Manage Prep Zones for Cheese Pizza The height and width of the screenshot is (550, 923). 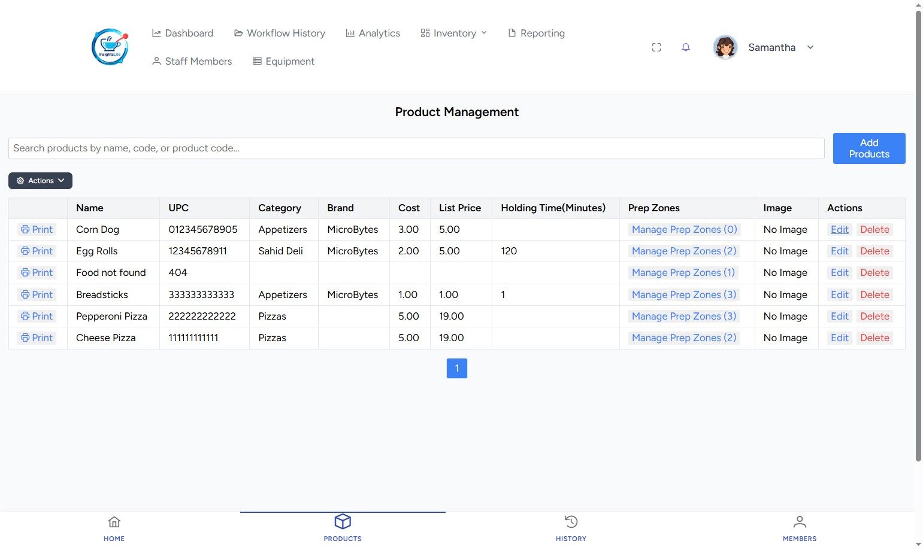click(684, 338)
